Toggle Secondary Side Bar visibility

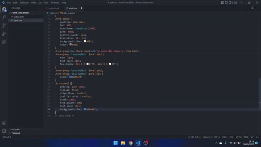pyautogui.click(x=230, y=2)
